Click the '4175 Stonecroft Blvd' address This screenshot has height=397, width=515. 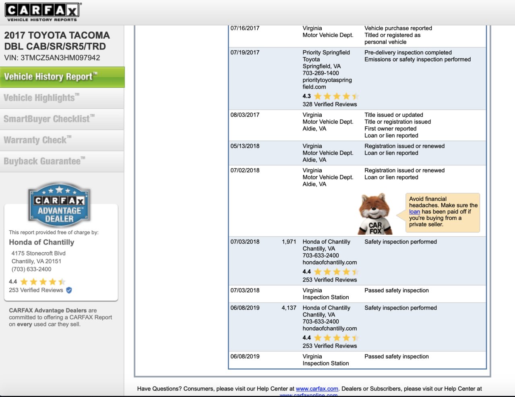point(38,253)
